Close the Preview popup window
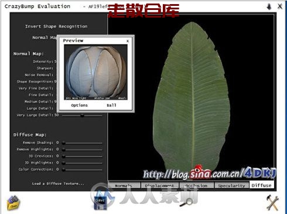This screenshot has height=214, width=287. 128,41
